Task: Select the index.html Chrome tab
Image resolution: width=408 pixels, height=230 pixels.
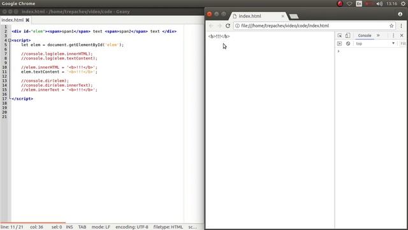Action: coord(258,16)
